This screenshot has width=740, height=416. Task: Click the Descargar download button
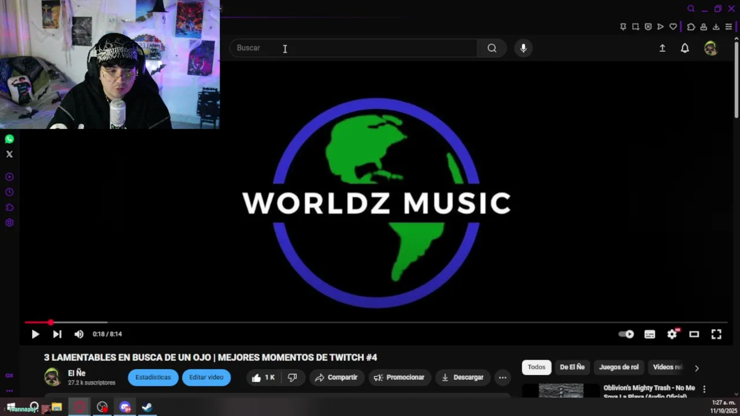tap(462, 377)
